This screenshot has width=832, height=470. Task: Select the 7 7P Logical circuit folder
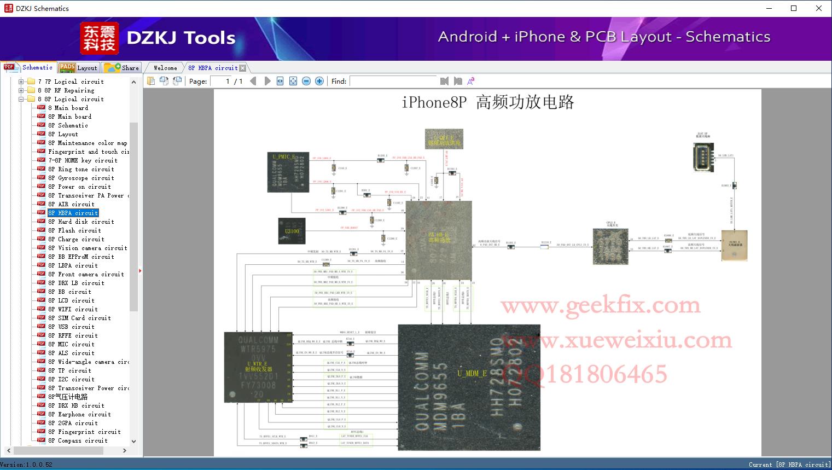(71, 82)
